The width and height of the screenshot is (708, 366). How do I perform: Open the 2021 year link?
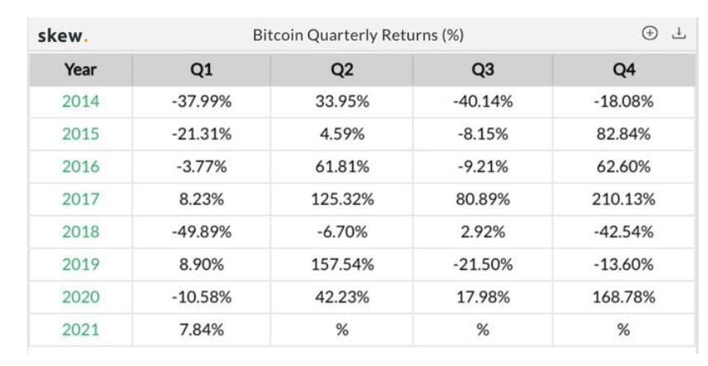click(x=80, y=330)
